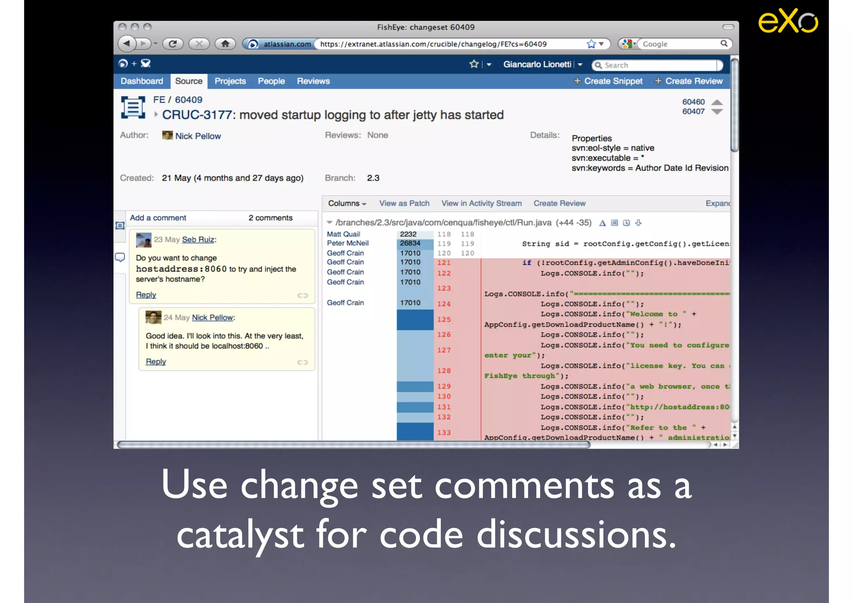This screenshot has width=853, height=603.
Task: Open revision 2232 in annotation column
Action: coord(408,234)
